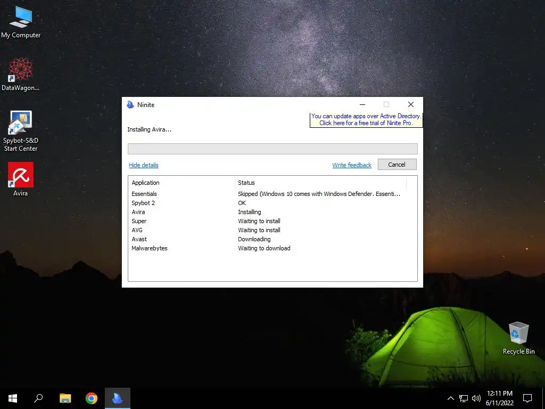Cancel the Ninite installation
545x409 pixels.
point(397,165)
